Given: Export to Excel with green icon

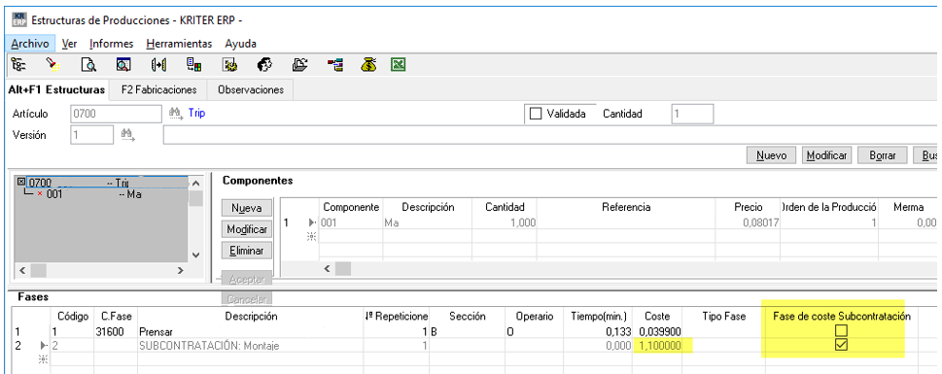Looking at the screenshot, I should (x=398, y=64).
